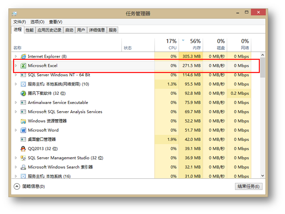Open the 文件(F) menu
The width and height of the screenshot is (285, 214).
pyautogui.click(x=20, y=22)
